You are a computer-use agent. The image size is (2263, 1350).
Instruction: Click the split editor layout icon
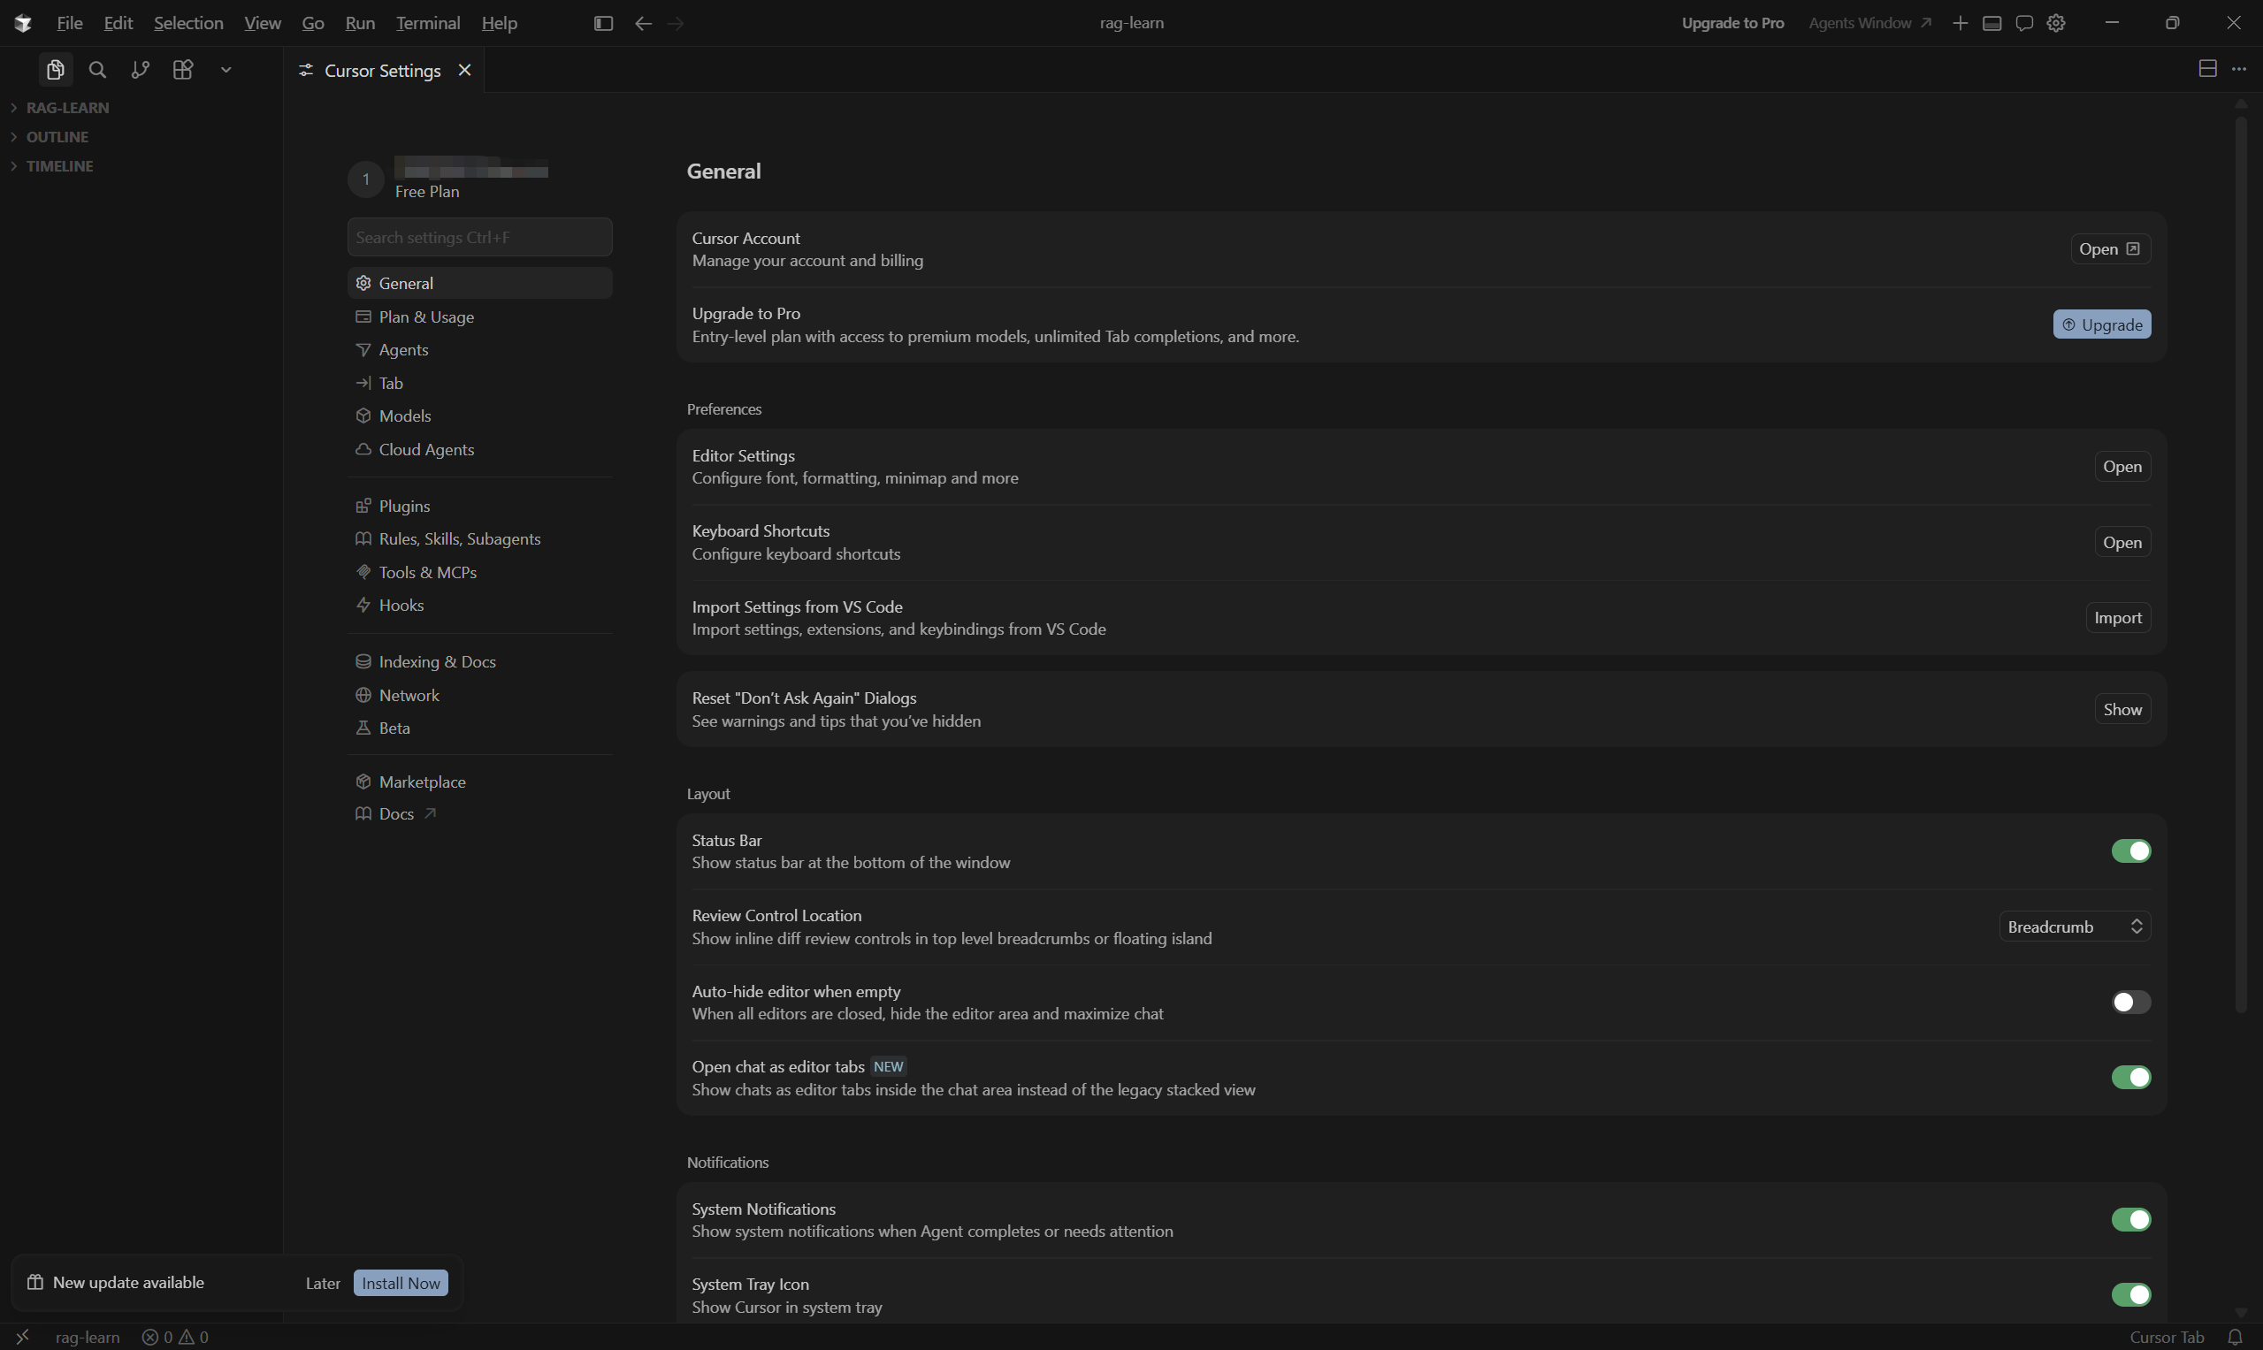tap(2207, 69)
